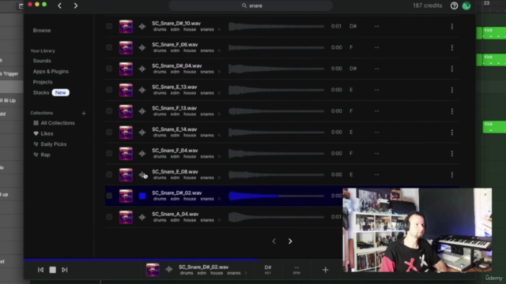Add current sample with plus icon in player
The height and width of the screenshot is (284, 506).
pos(325,270)
